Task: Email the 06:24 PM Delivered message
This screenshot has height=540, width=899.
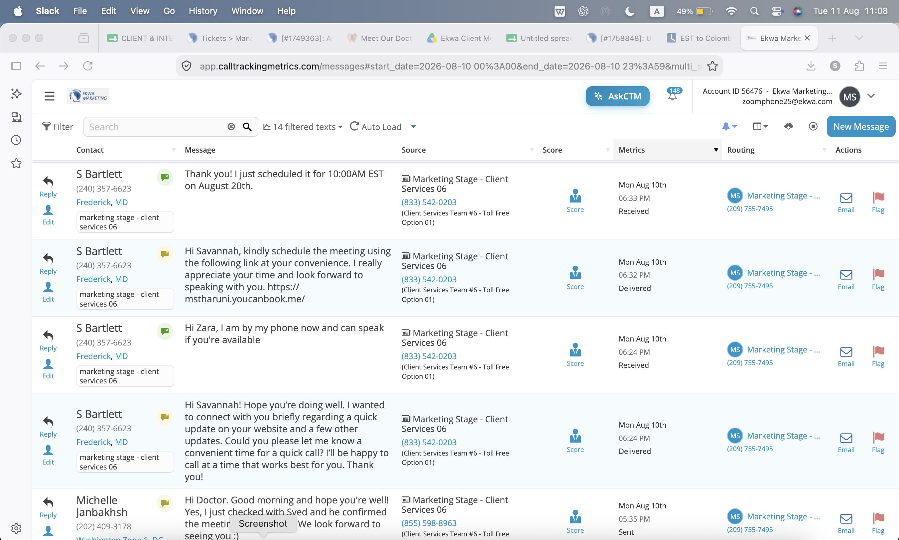Action: pos(846,443)
